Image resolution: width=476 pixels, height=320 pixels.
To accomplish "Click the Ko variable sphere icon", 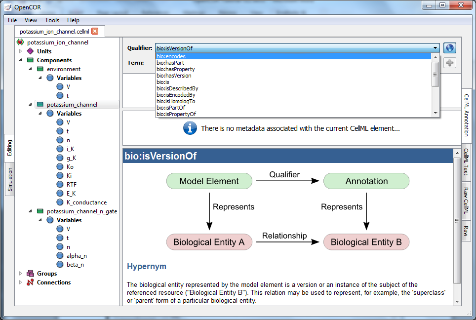I will pyautogui.click(x=60, y=167).
